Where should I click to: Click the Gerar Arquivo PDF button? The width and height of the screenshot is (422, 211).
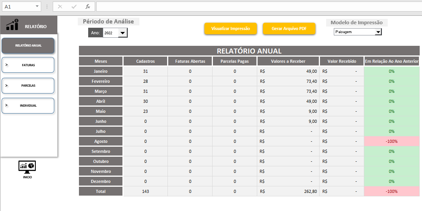289,29
